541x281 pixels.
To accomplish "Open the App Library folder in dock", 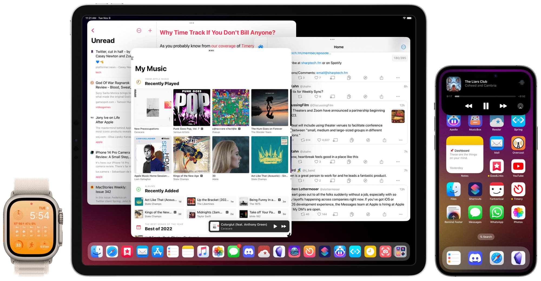I will click(x=401, y=252).
